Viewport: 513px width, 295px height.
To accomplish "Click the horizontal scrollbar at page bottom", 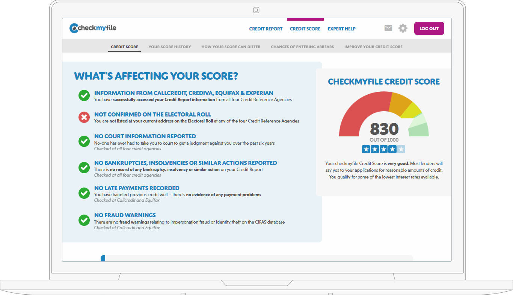I will (x=103, y=258).
